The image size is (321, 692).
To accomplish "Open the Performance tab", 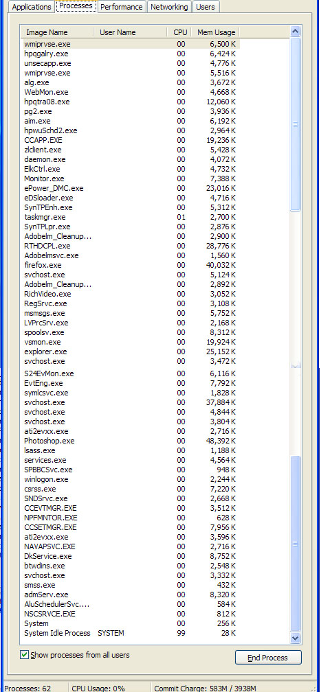I will 122,7.
